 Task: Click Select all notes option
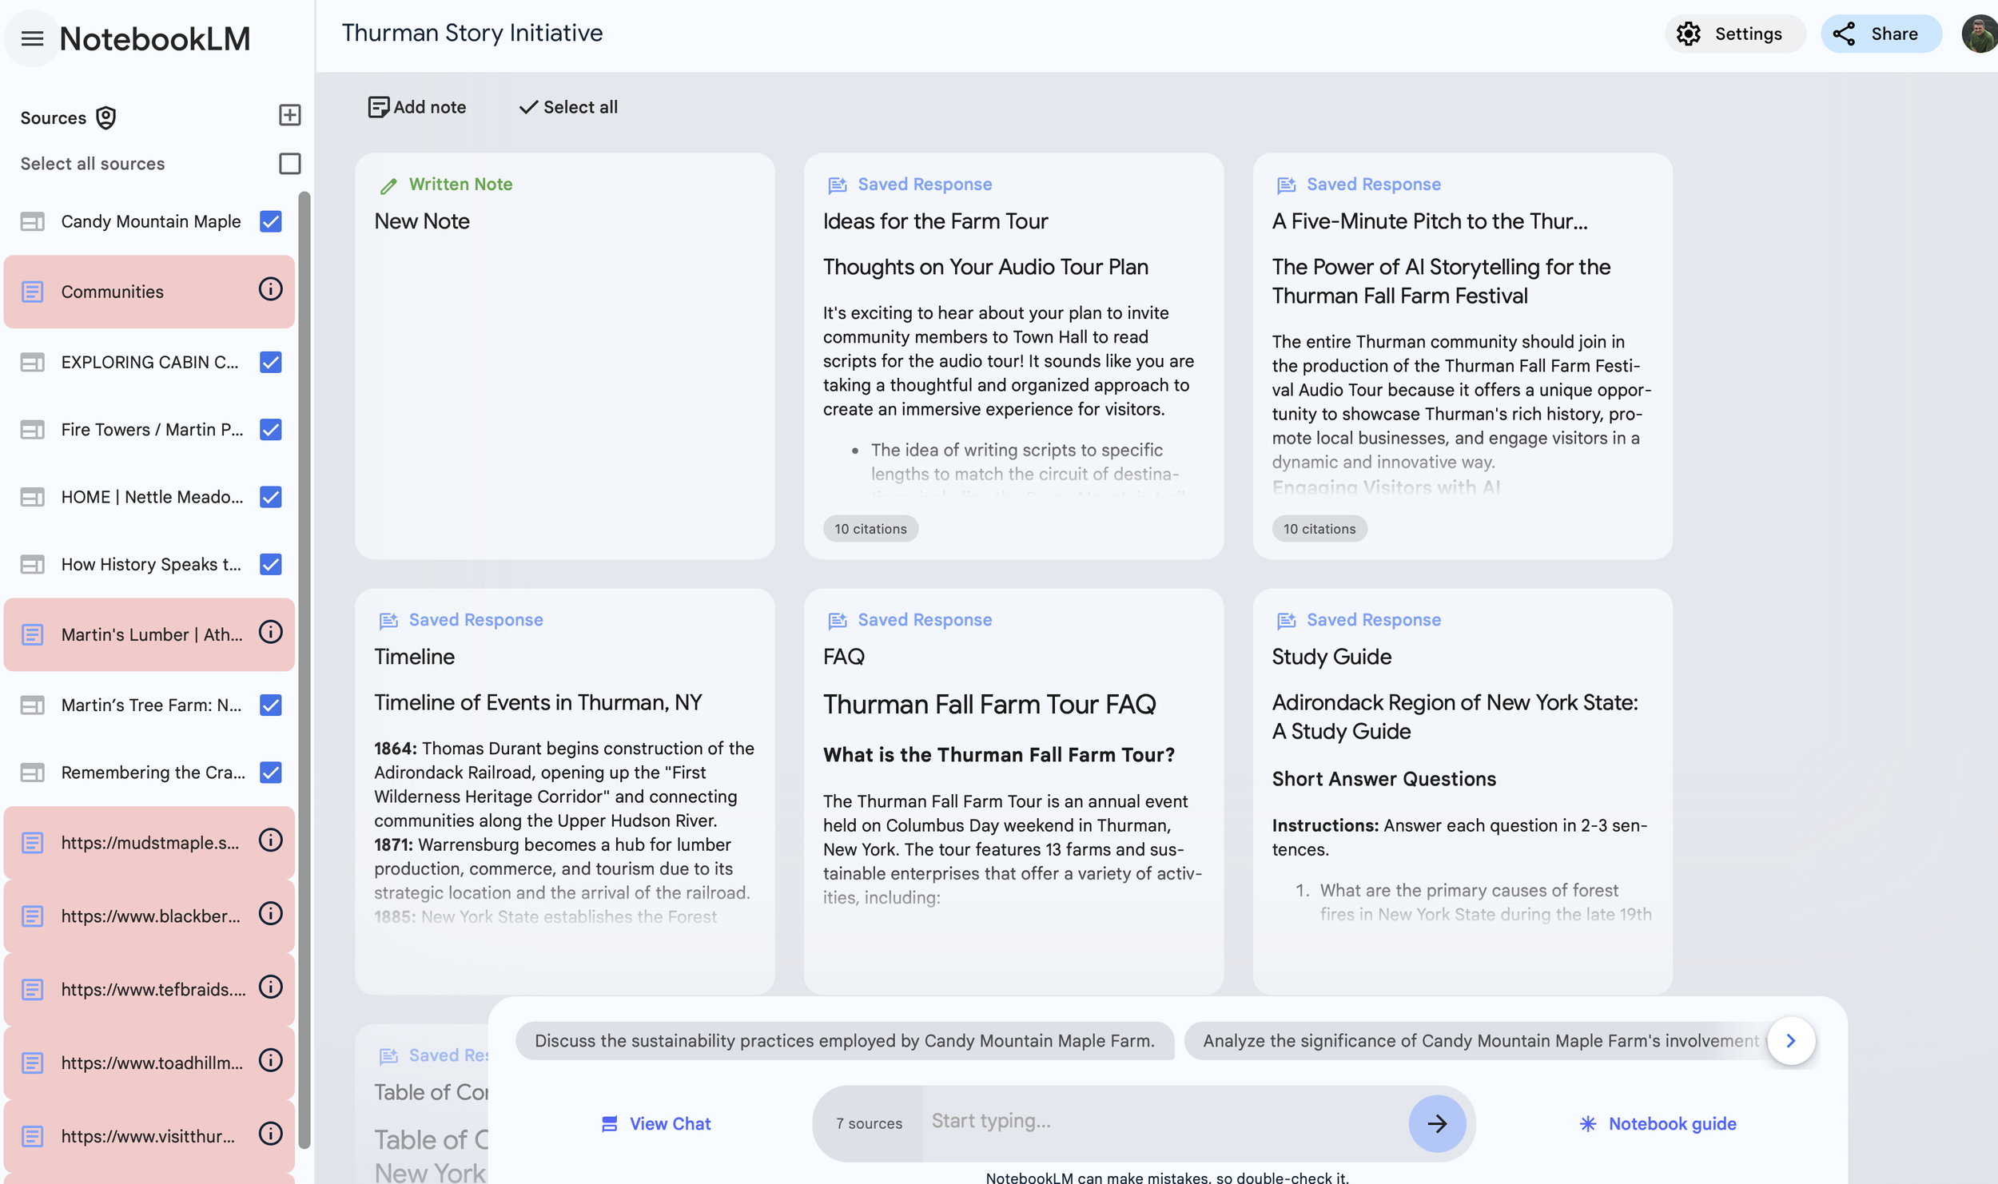click(568, 107)
